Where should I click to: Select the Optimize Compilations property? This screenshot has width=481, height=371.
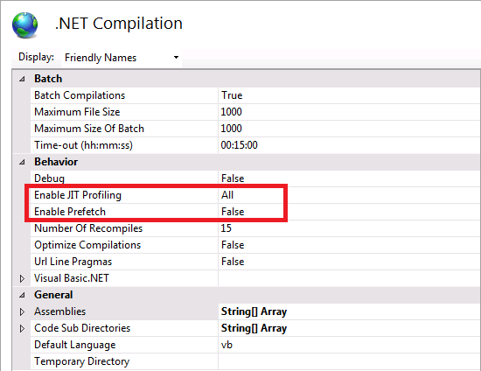(87, 245)
